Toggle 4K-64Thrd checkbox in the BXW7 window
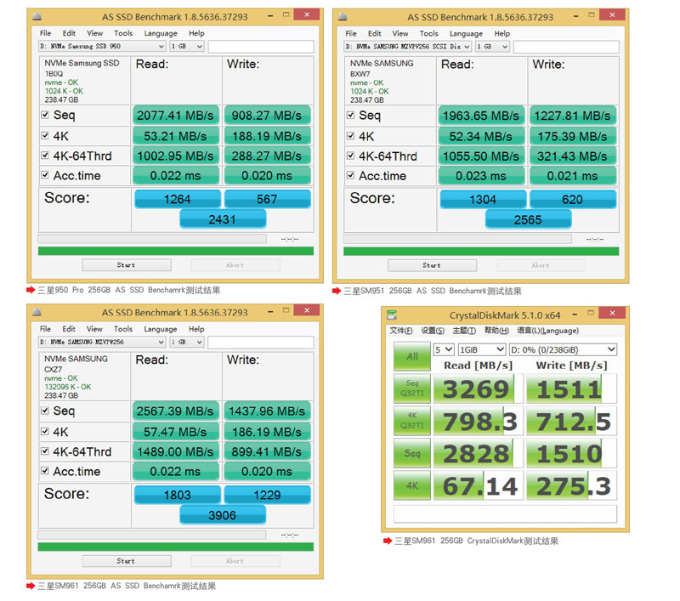This screenshot has width=680, height=601. pos(351,156)
